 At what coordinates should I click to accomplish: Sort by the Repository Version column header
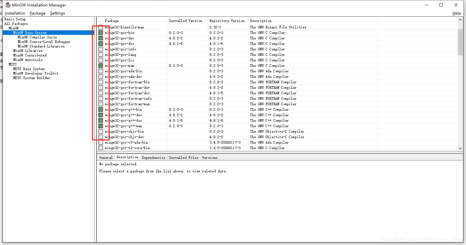tap(228, 21)
